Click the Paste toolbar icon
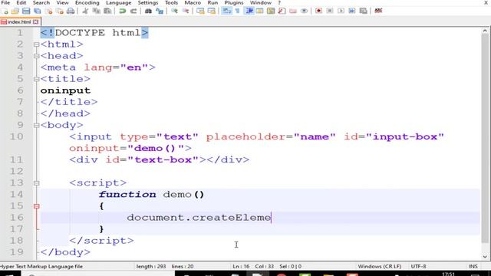The image size is (491, 276). point(107,11)
